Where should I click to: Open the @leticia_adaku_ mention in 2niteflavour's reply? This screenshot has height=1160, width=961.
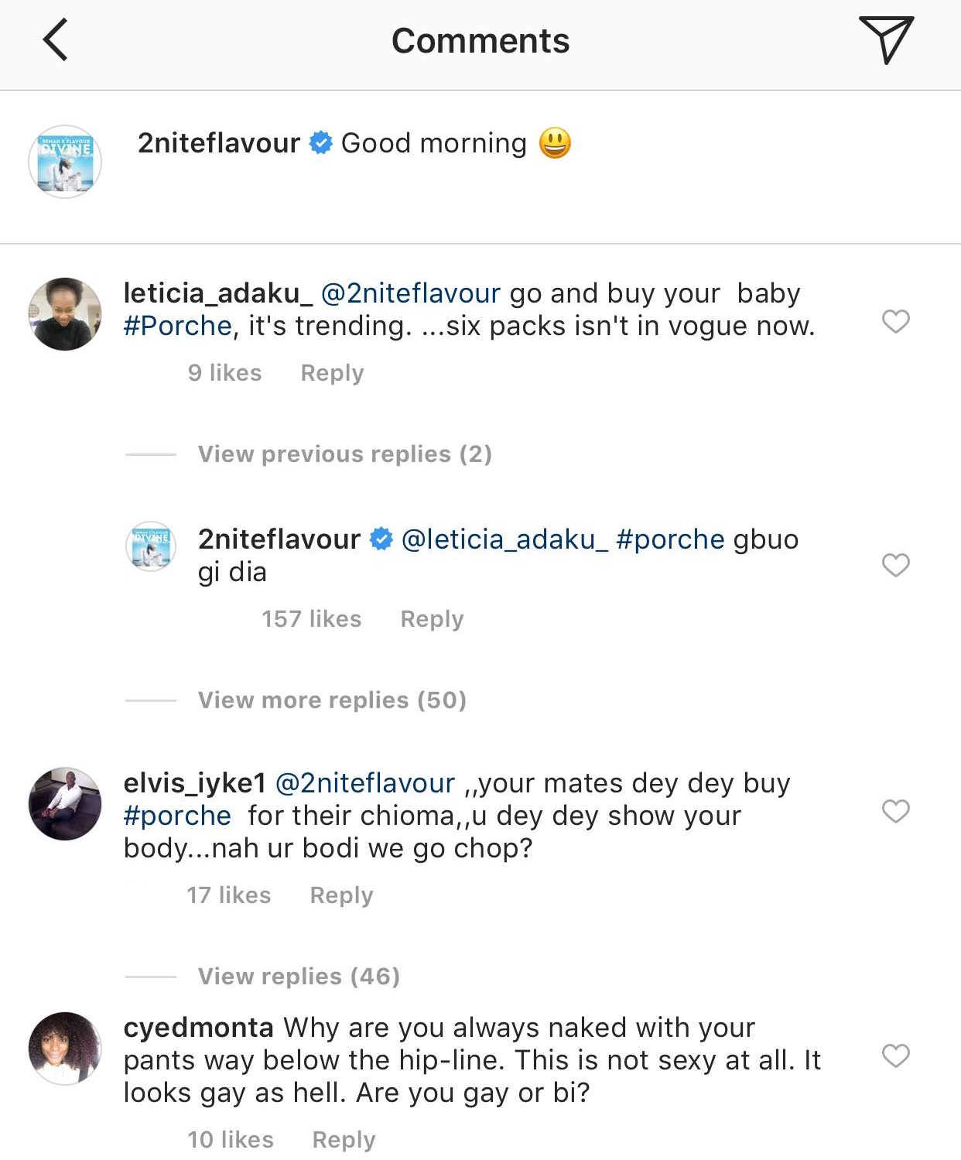[x=504, y=539]
